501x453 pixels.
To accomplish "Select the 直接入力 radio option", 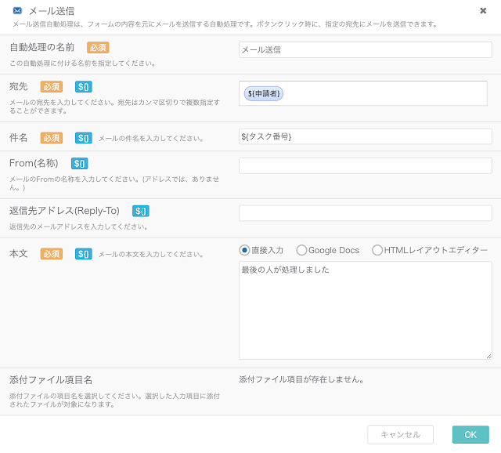I will click(244, 250).
